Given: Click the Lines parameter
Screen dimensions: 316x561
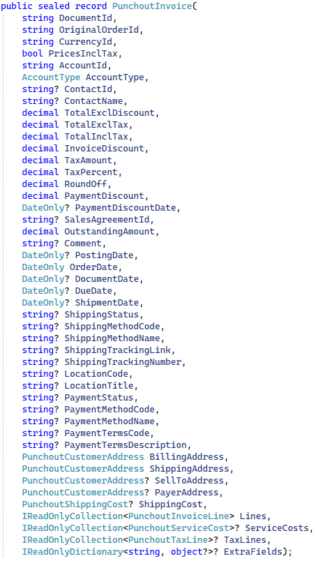Looking at the screenshot, I should (253, 516).
